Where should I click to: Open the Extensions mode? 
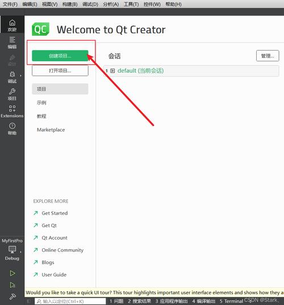[12, 111]
